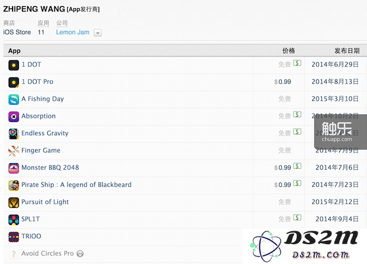Click the app count 11
The height and width of the screenshot is (264, 367).
(41, 32)
